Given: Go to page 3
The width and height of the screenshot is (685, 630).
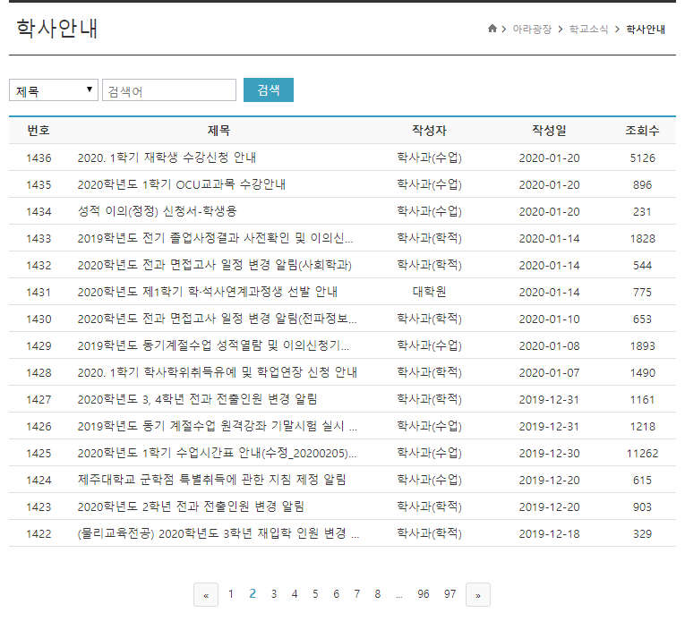Looking at the screenshot, I should coord(273,594).
